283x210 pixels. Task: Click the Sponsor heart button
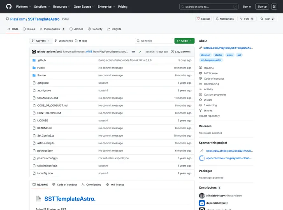pyautogui.click(x=204, y=19)
